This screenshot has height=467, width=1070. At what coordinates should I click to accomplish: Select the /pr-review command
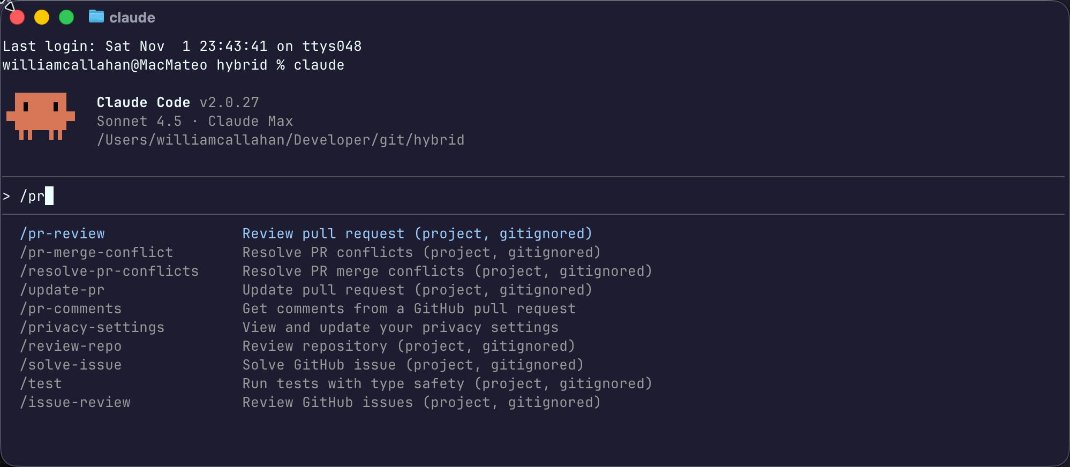coord(62,233)
